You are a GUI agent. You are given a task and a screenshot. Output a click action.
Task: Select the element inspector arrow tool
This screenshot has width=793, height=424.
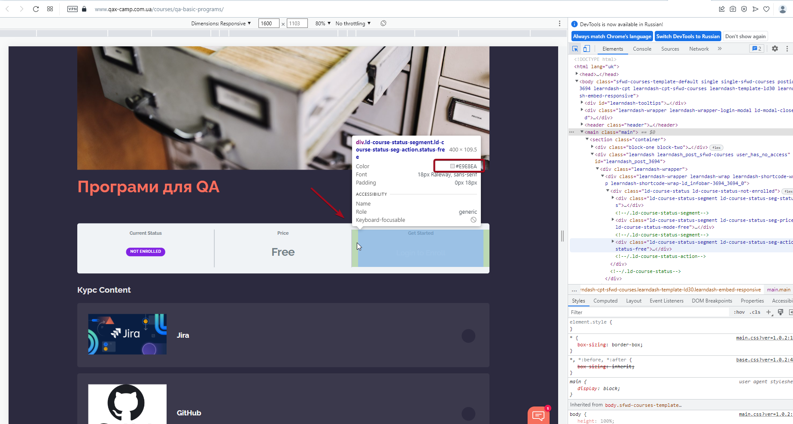[575, 48]
